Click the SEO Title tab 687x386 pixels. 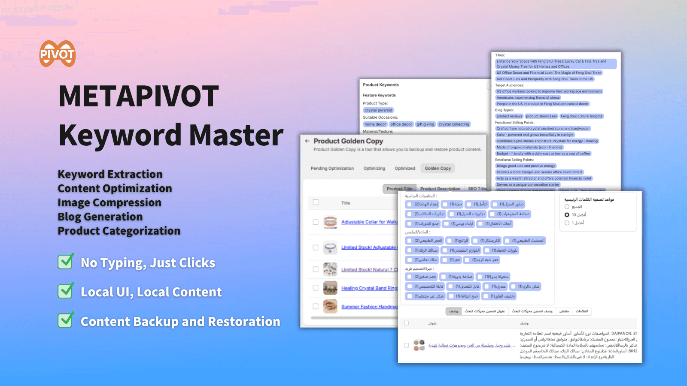pyautogui.click(x=477, y=189)
